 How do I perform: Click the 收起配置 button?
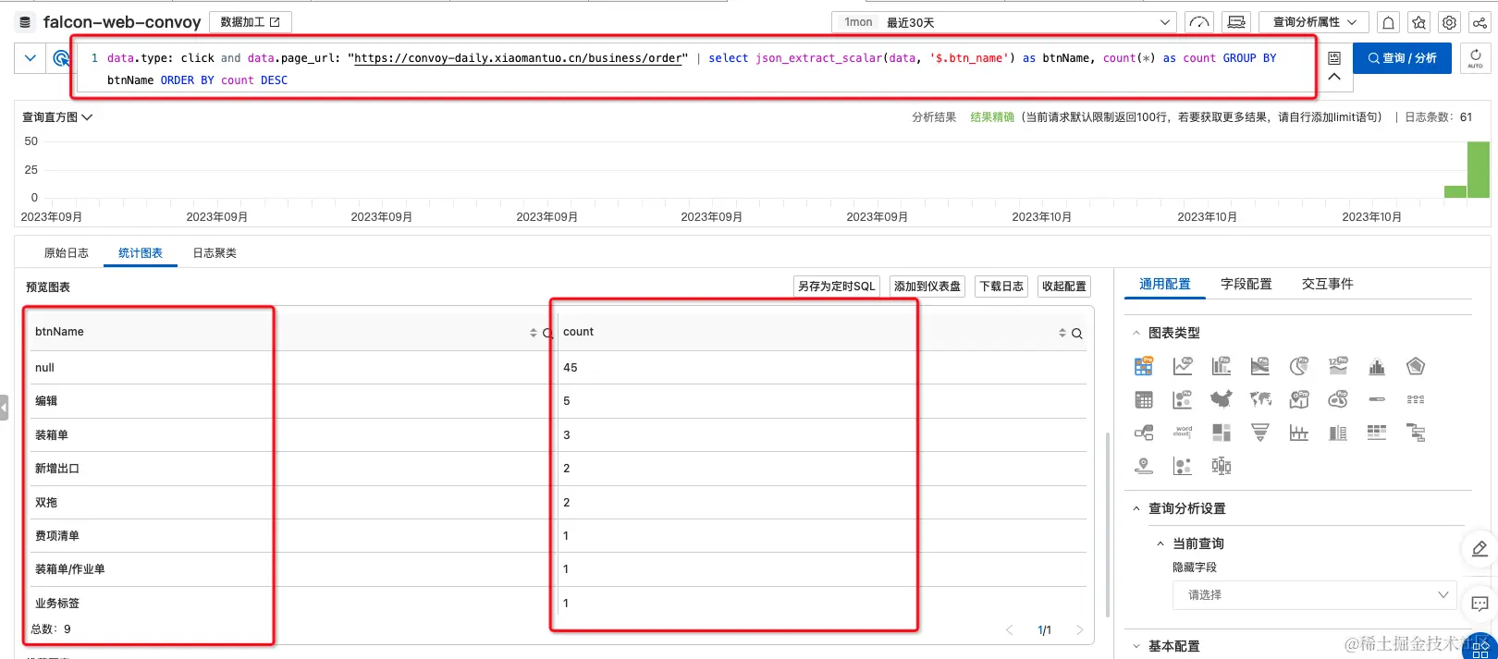coord(1064,287)
